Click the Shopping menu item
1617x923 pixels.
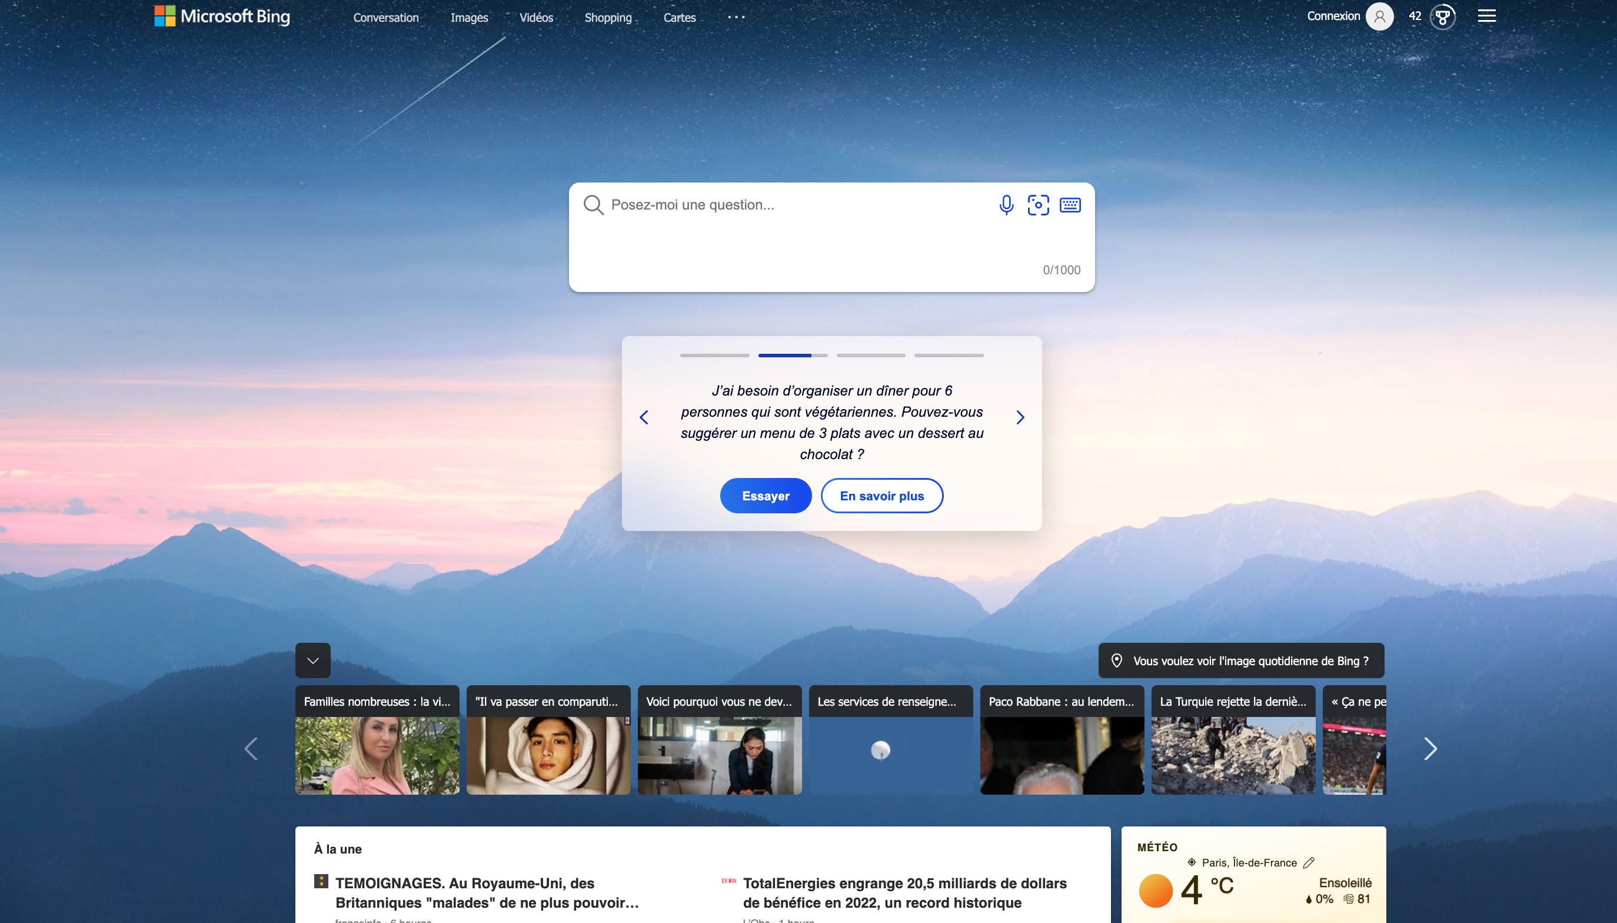[x=608, y=16]
